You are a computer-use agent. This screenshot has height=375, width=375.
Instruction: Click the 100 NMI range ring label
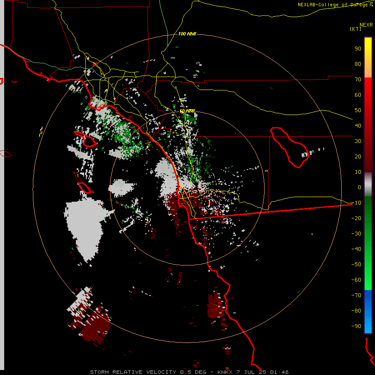[187, 34]
